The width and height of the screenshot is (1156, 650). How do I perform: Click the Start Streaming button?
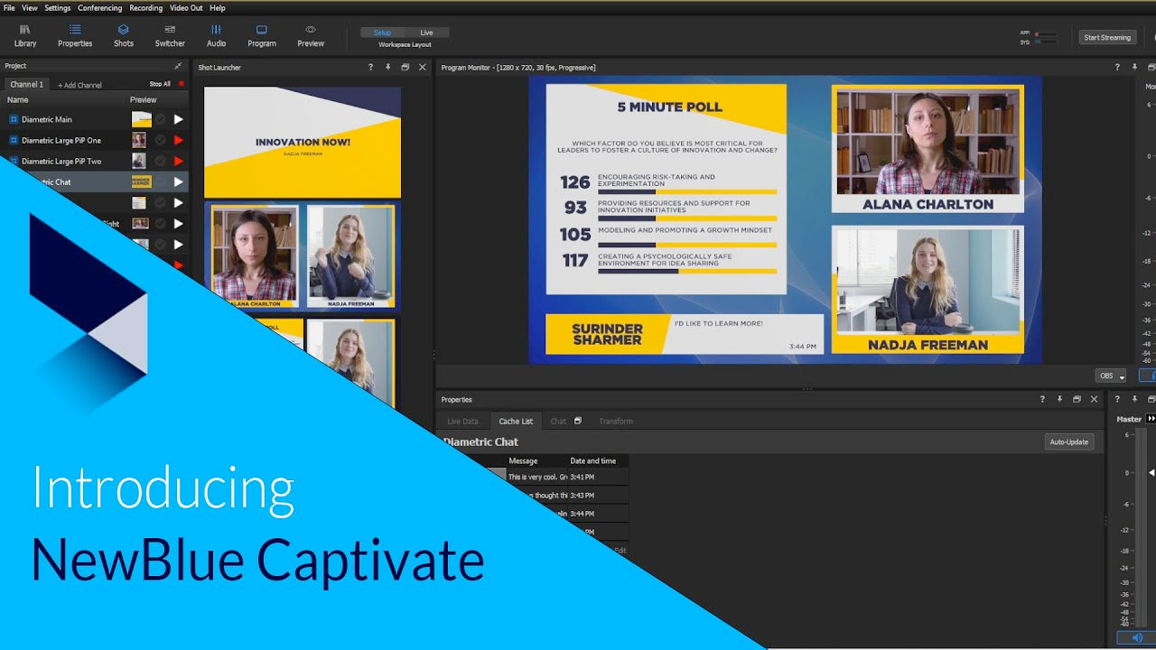pyautogui.click(x=1107, y=37)
